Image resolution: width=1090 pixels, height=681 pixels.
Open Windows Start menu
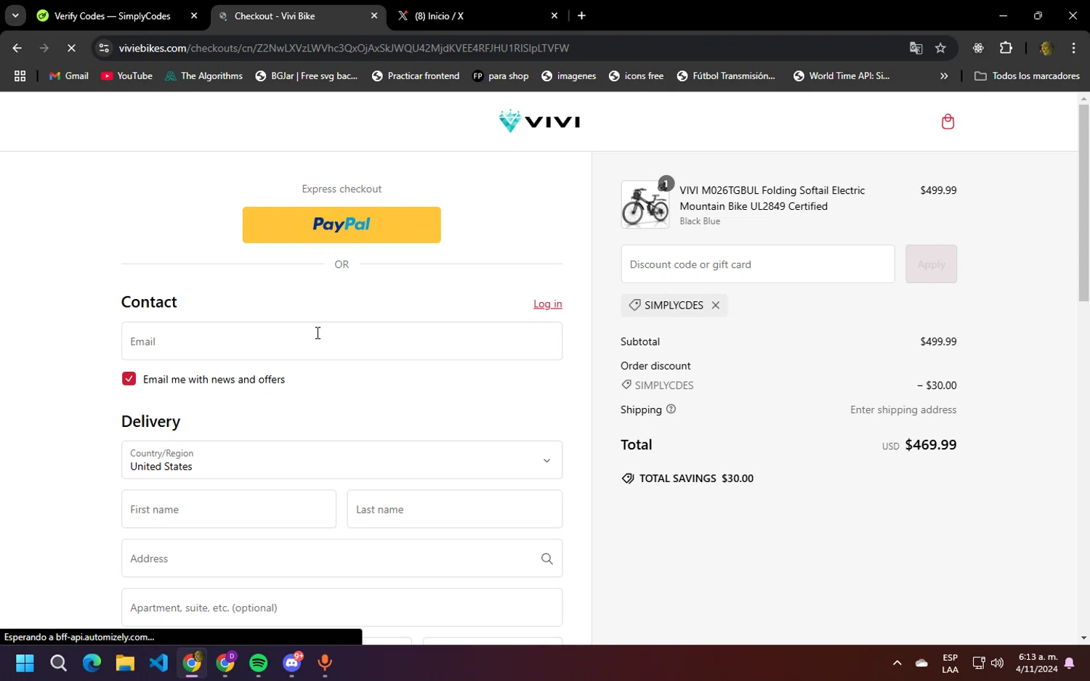(25, 663)
